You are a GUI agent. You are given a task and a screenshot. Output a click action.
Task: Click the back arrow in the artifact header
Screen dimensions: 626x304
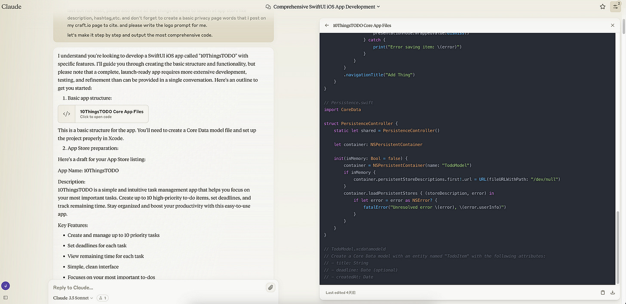pyautogui.click(x=327, y=25)
